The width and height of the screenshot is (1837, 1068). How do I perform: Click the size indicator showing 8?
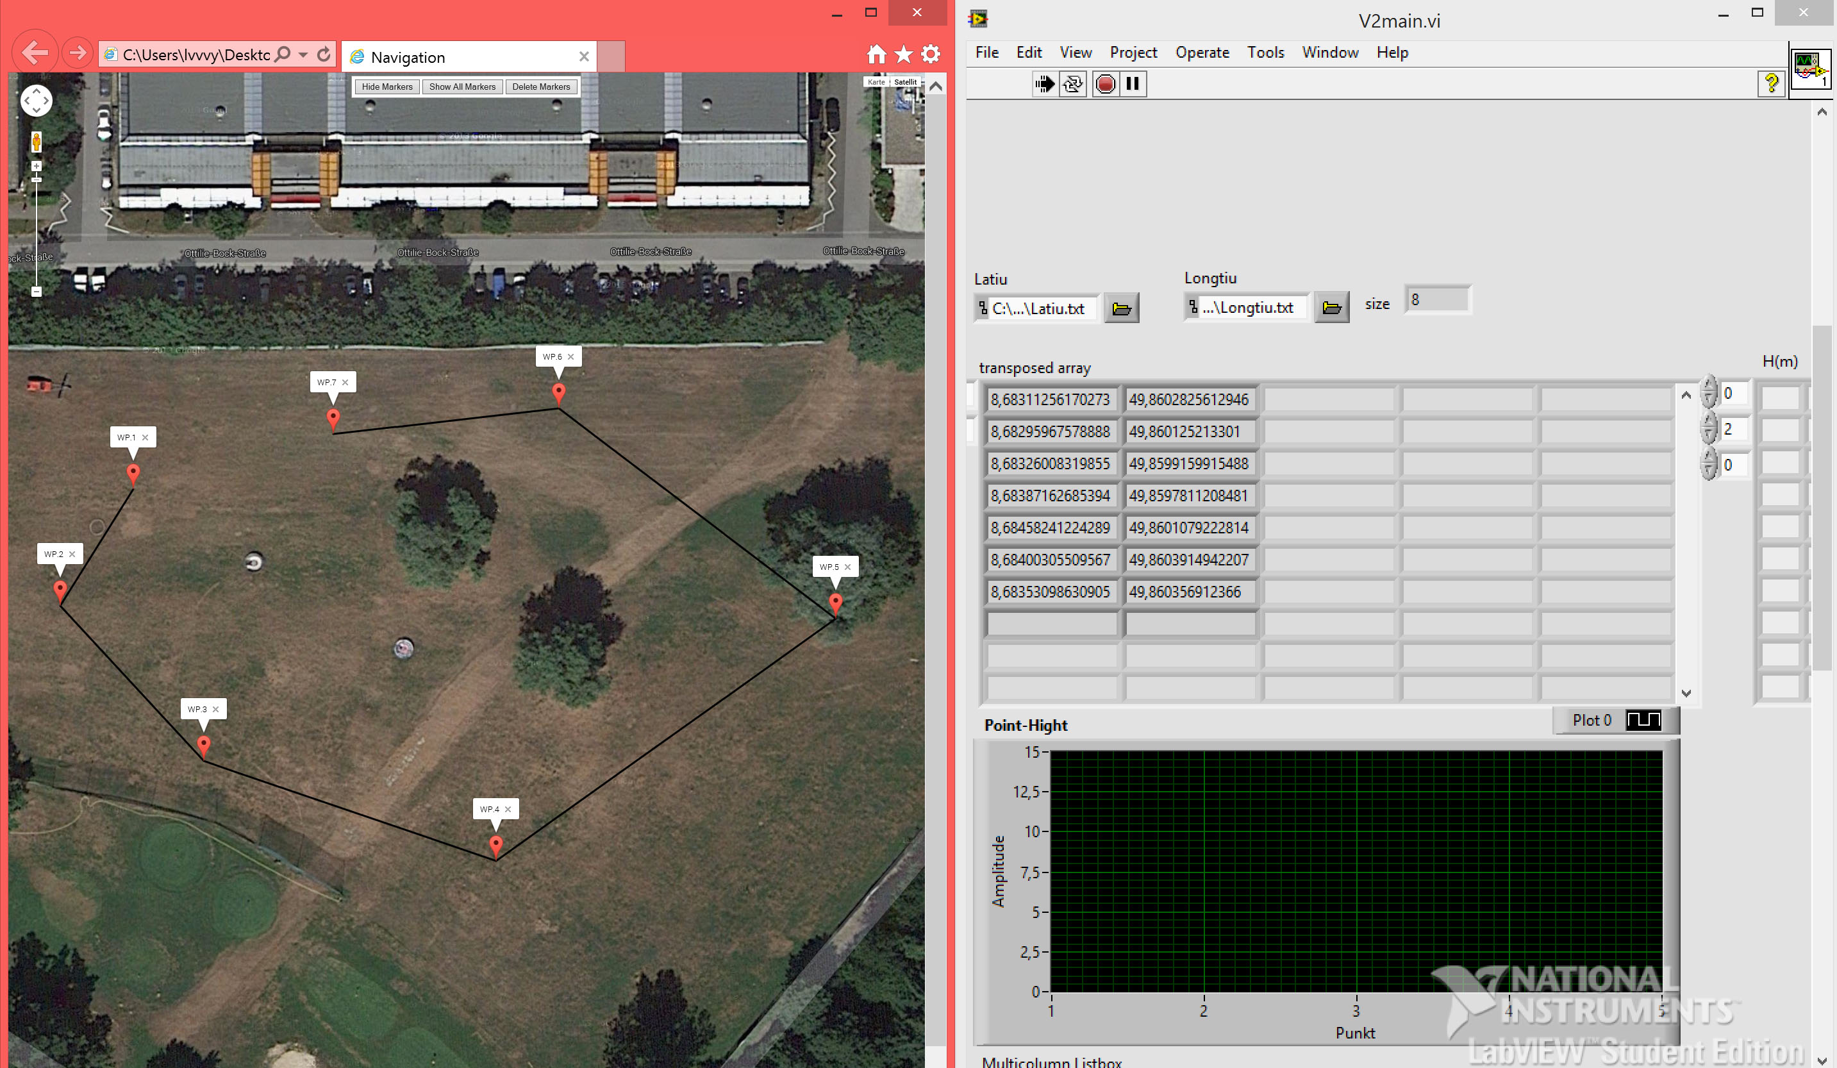1437,299
